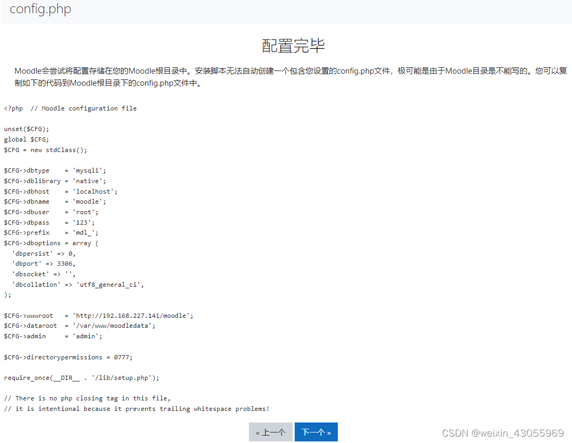Viewport: 572px width, 443px height.
Task: Click the $CFG->dbuser = 'root' line
Action: 51,212
